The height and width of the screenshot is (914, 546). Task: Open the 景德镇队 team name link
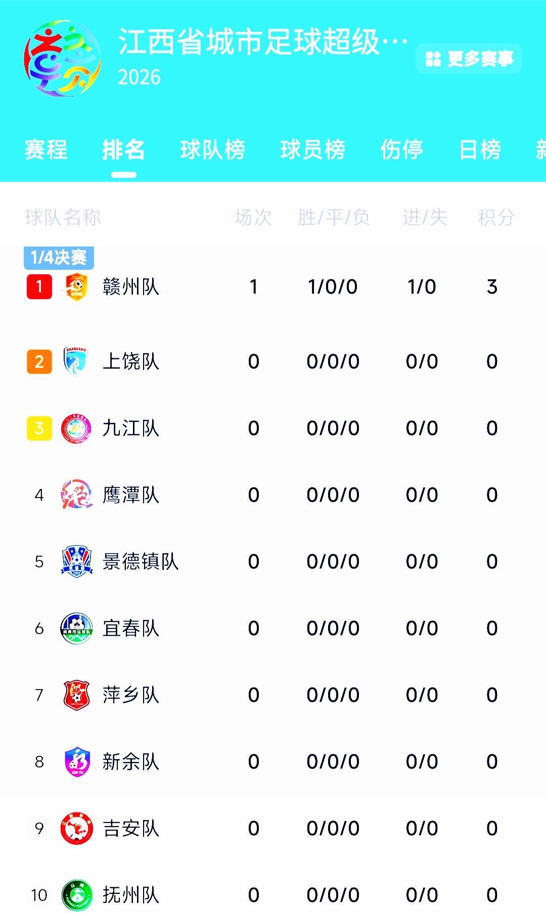(x=141, y=561)
